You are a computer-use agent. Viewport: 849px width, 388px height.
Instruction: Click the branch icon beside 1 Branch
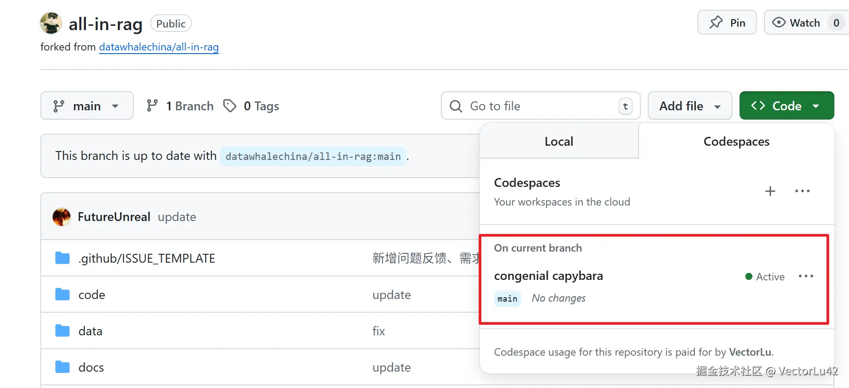[x=152, y=105]
